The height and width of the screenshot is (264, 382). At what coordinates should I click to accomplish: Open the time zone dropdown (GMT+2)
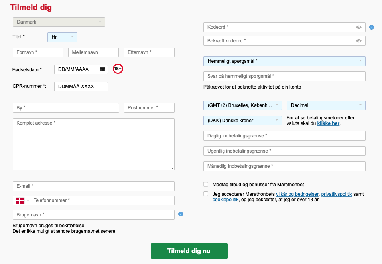243,105
